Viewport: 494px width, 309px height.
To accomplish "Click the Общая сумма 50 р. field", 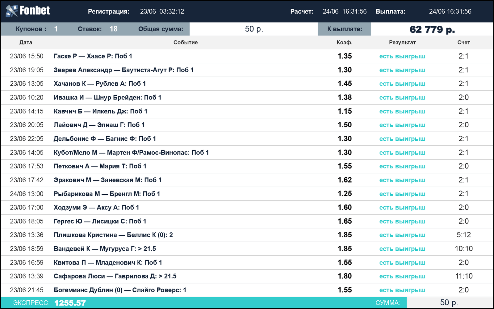I will click(x=254, y=29).
